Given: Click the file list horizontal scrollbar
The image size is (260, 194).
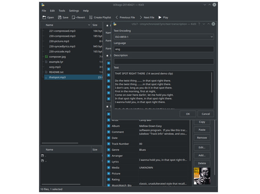Looking at the screenshot, I should (x=60, y=143).
